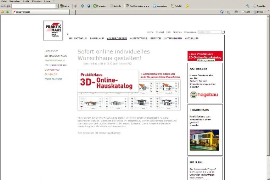Viewport: 270px width, 180px height.
Task: Click the red zum PraktikHaus 3D-Online-Hauskatalog banner
Action: [205, 56]
